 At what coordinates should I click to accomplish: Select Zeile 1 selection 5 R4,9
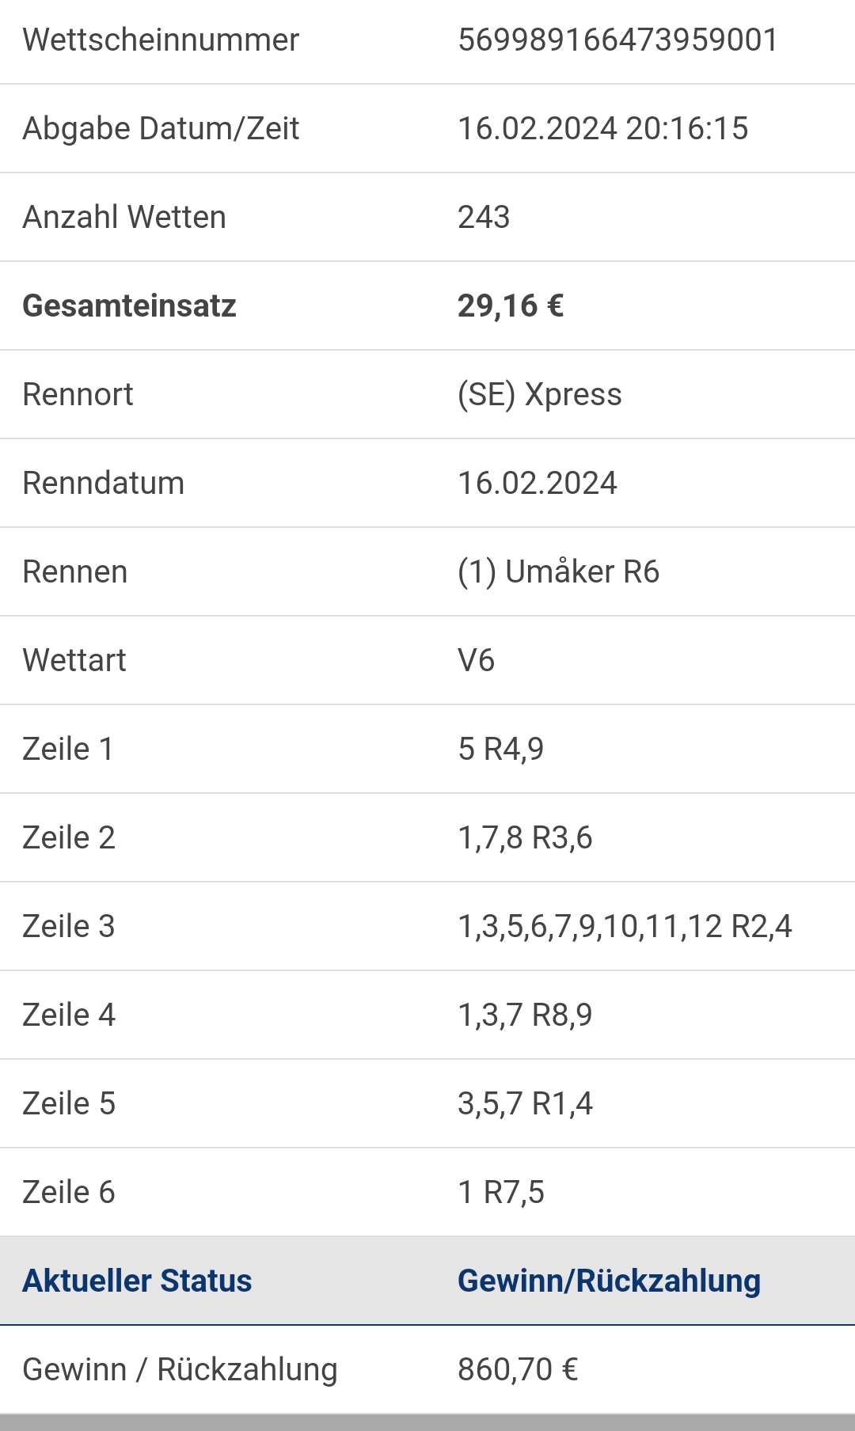[x=501, y=749]
